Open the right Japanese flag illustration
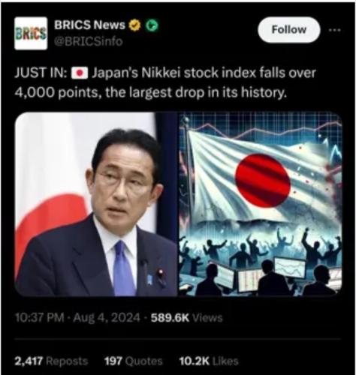The width and height of the screenshot is (356, 375). 261,204
